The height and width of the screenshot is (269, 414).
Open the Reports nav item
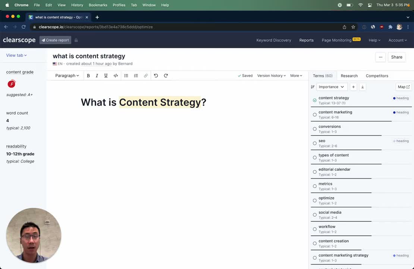click(x=306, y=40)
